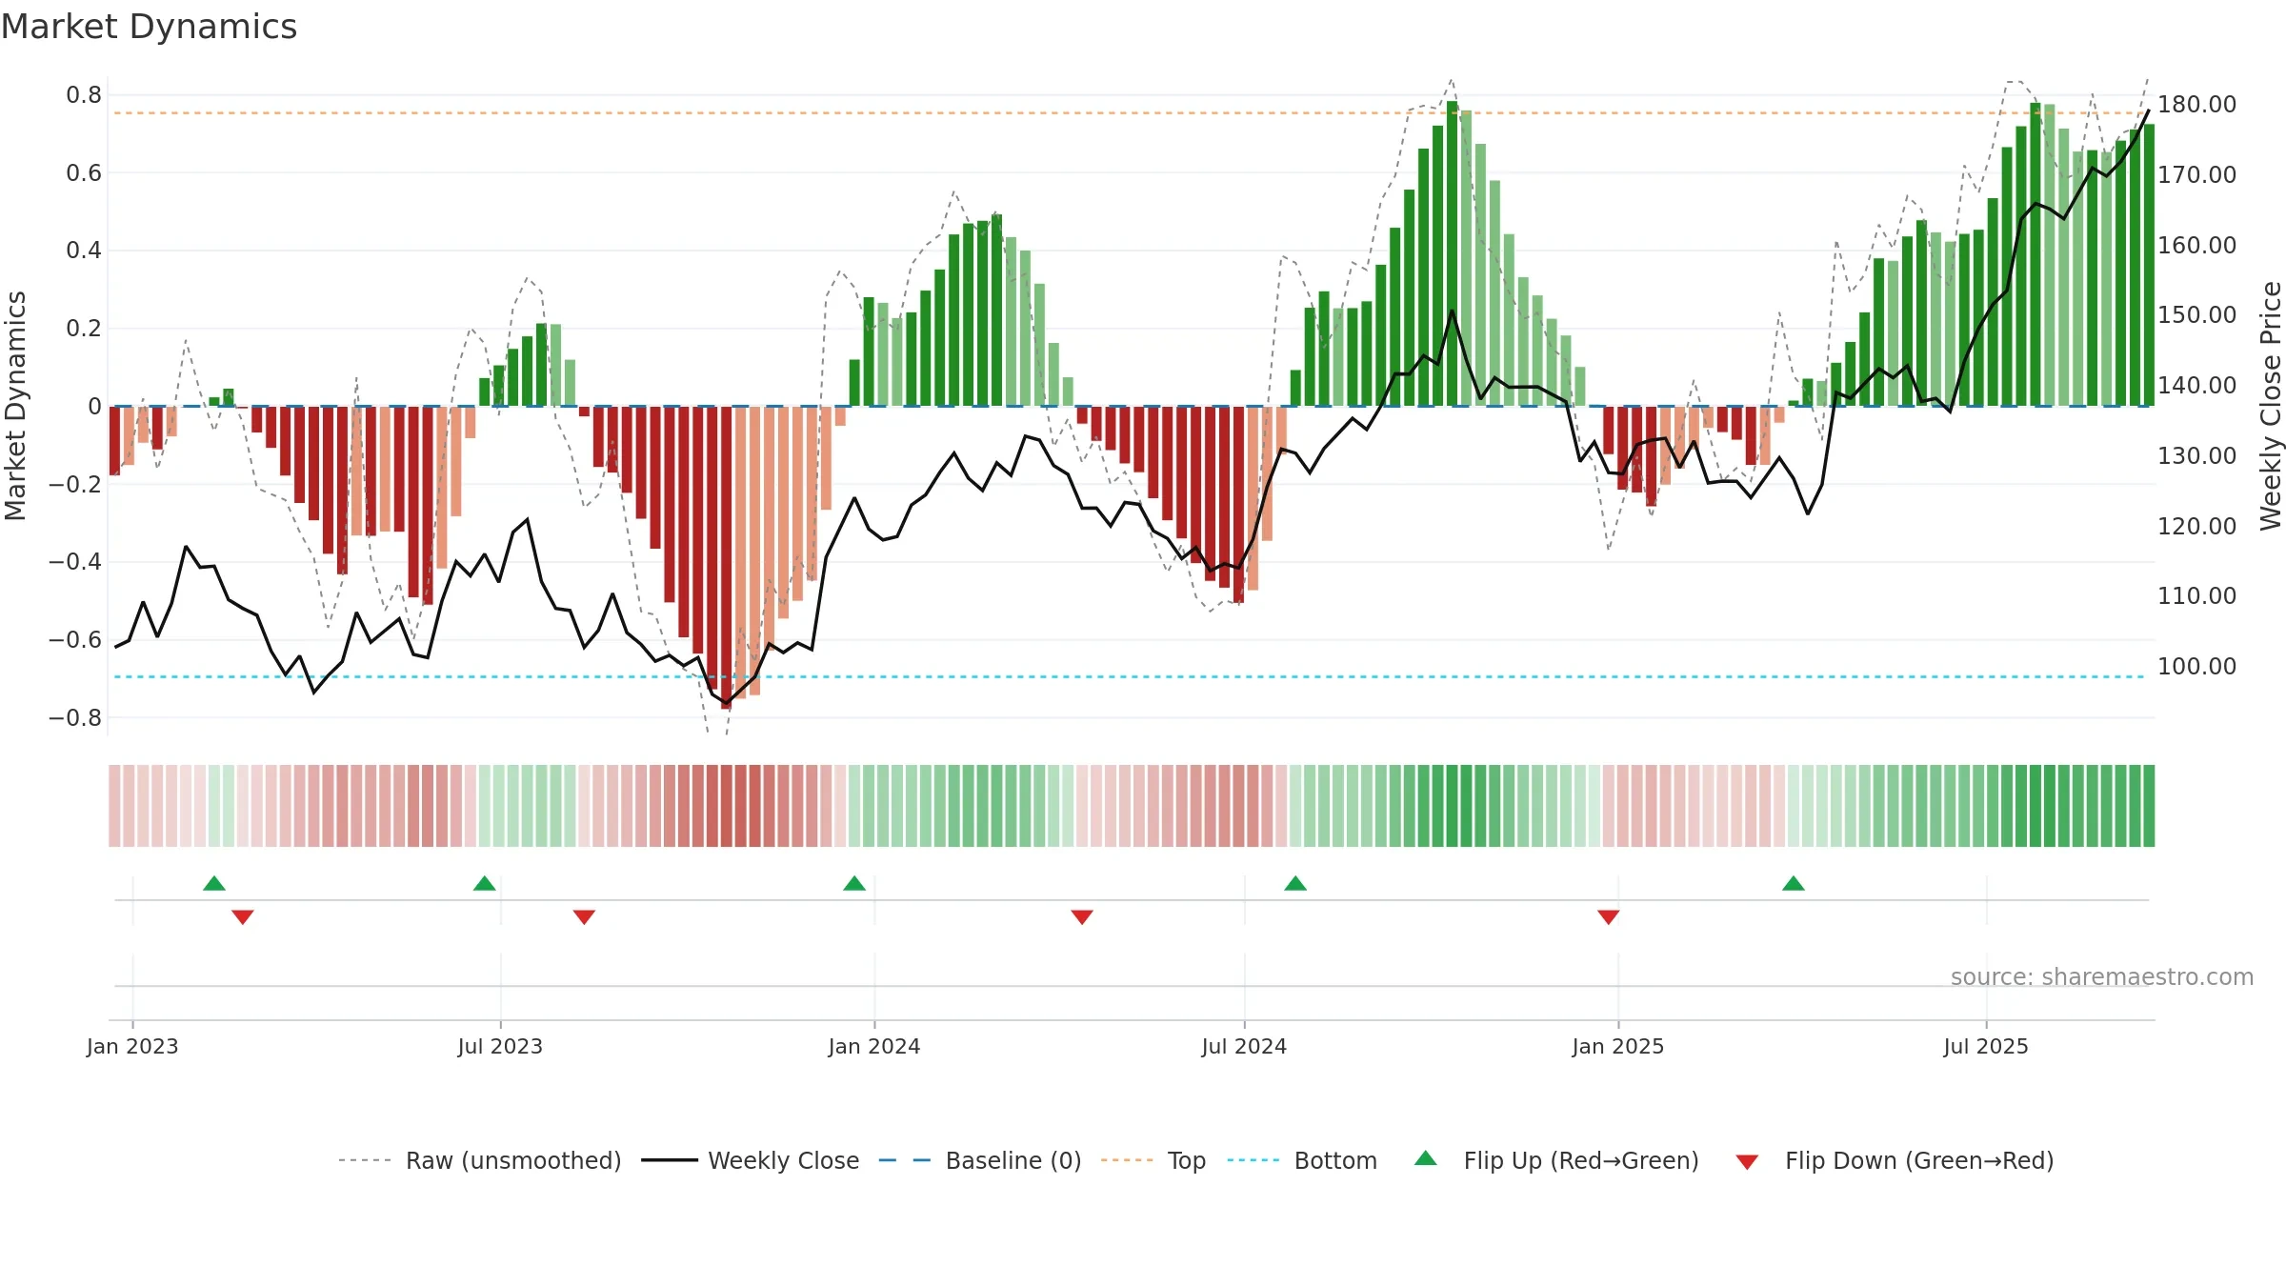Click the green Flip Up triangle in legend
Screen dimensions: 2286x1286
pyautogui.click(x=1425, y=1158)
